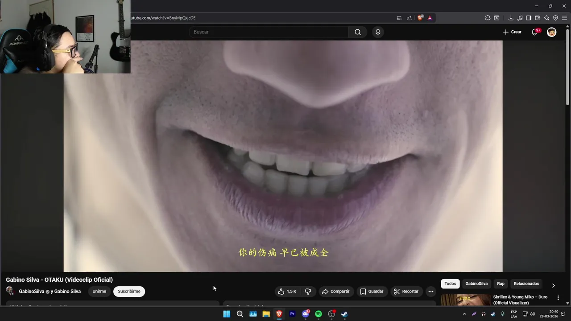Show hidden system tray icons chevron
The height and width of the screenshot is (321, 571).
pos(464,314)
